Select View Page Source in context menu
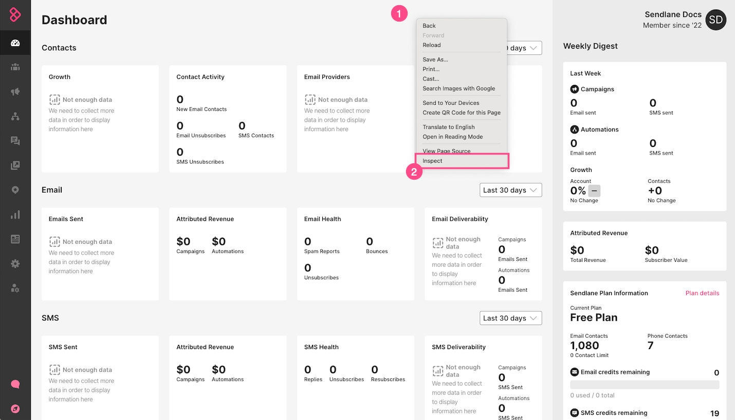735x420 pixels. pyautogui.click(x=446, y=151)
